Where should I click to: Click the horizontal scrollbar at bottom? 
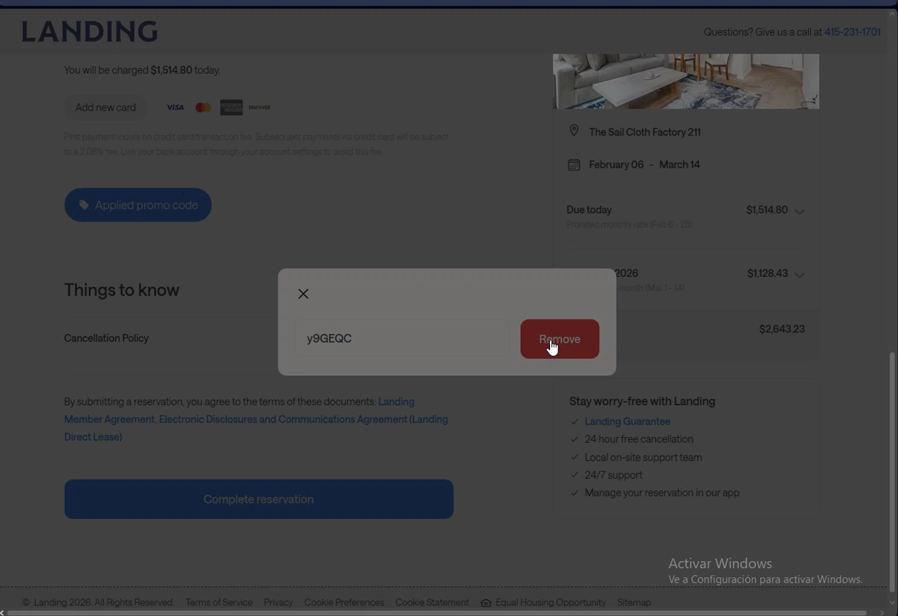click(x=436, y=613)
